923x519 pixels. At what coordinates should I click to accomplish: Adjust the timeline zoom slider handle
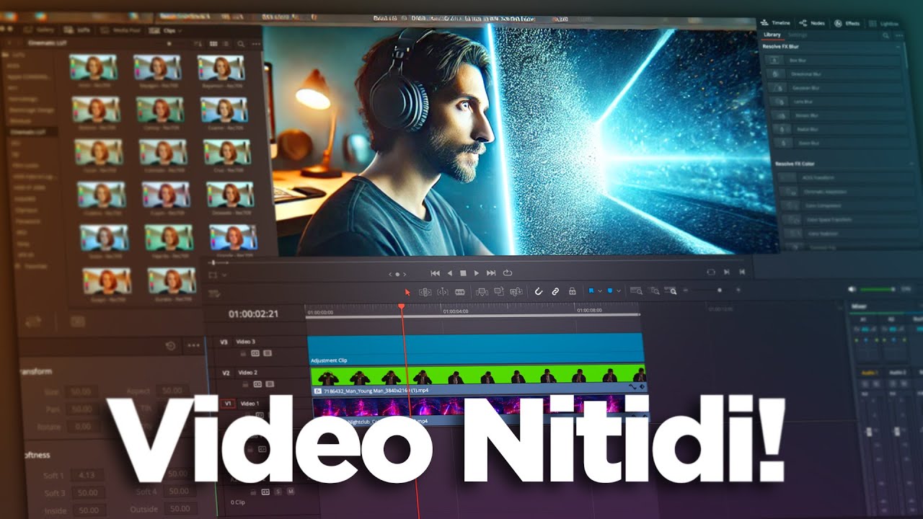[x=720, y=290]
